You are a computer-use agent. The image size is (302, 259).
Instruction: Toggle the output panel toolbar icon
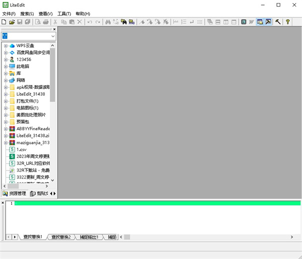point(268,22)
